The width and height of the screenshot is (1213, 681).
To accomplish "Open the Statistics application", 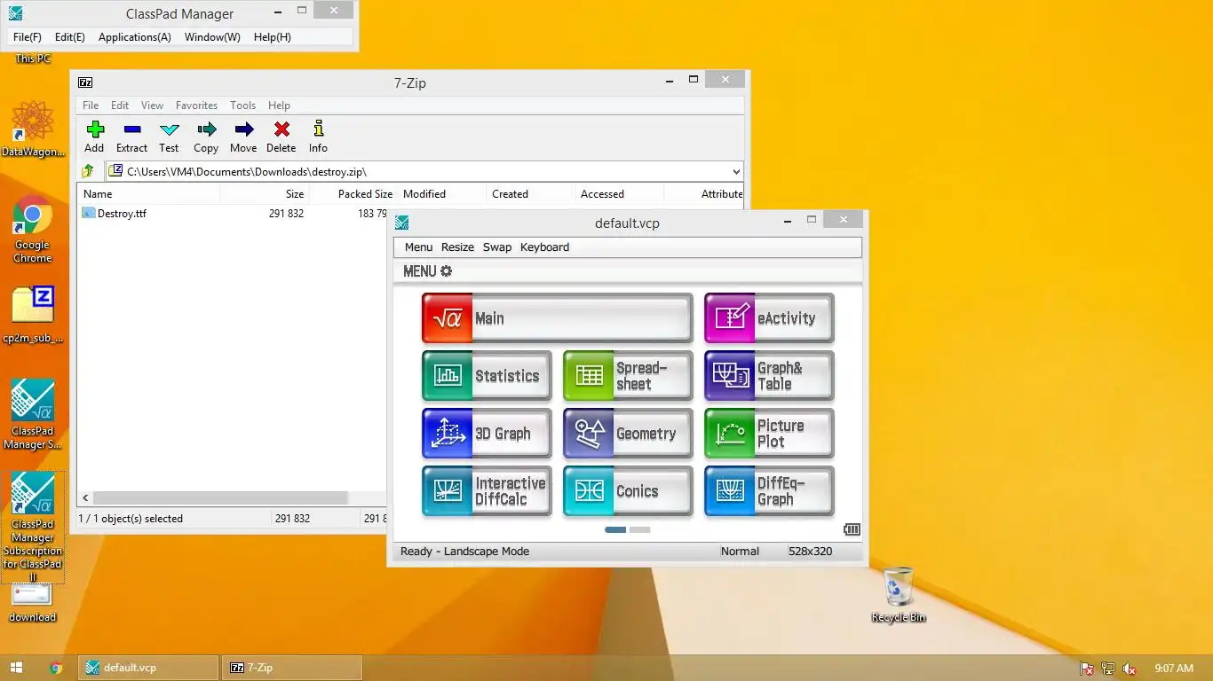I will [487, 376].
